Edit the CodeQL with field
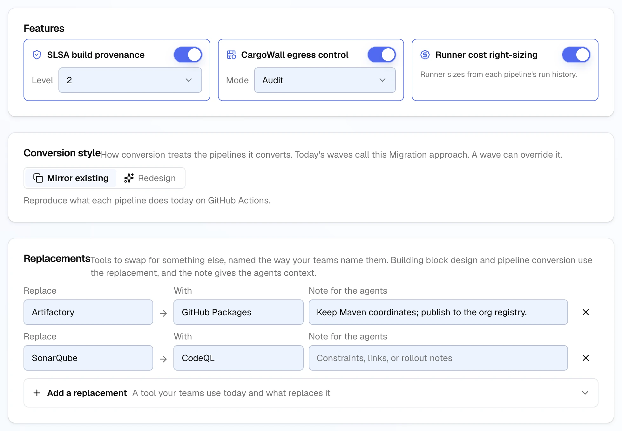622x431 pixels. pyautogui.click(x=239, y=358)
